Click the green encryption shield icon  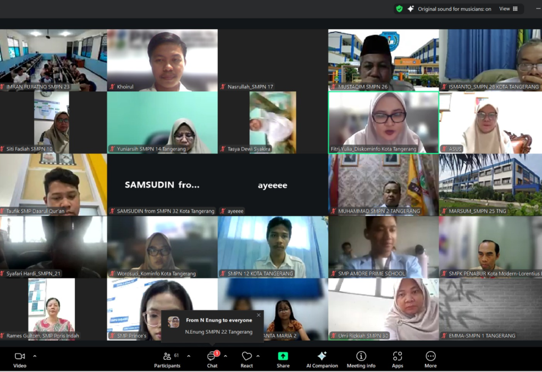(399, 9)
